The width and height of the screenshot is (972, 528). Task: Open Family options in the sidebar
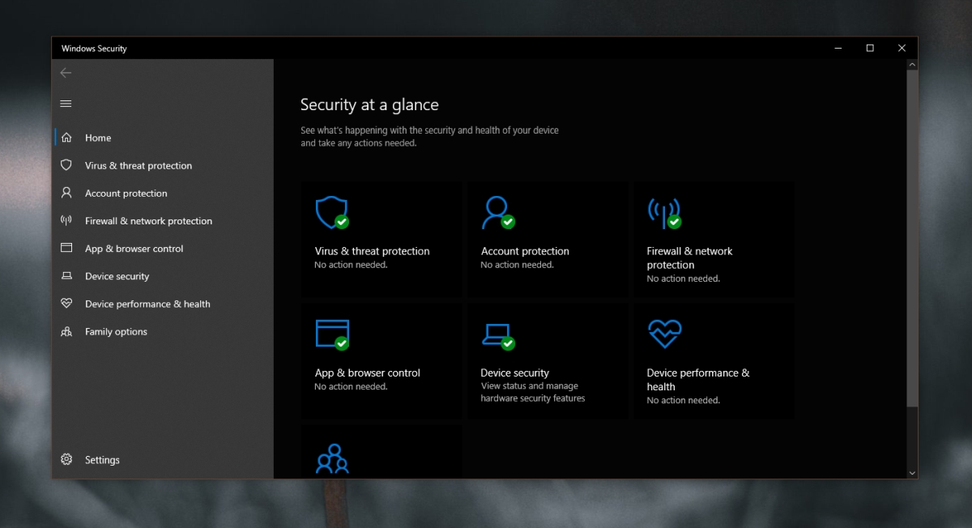[x=116, y=331]
